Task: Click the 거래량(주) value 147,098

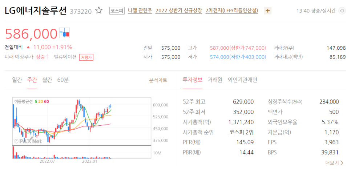Action: pyautogui.click(x=336, y=48)
